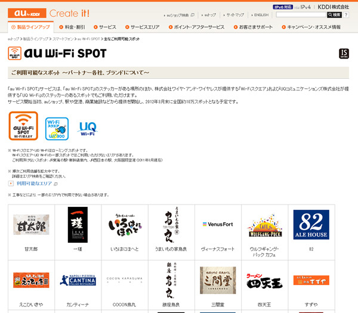Click 製品ラインアップ in the breadcrumb
358x313 pixels.
pyautogui.click(x=36, y=39)
